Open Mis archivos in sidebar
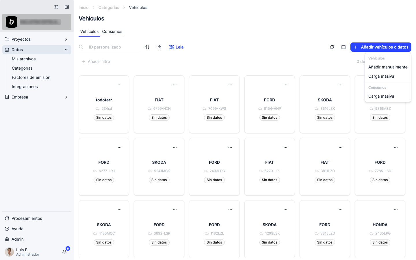 coord(24,59)
